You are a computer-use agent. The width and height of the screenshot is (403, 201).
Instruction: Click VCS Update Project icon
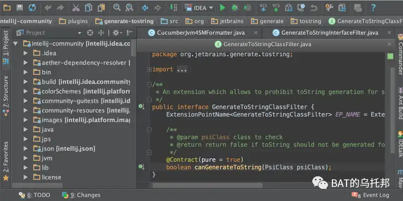click(263, 8)
